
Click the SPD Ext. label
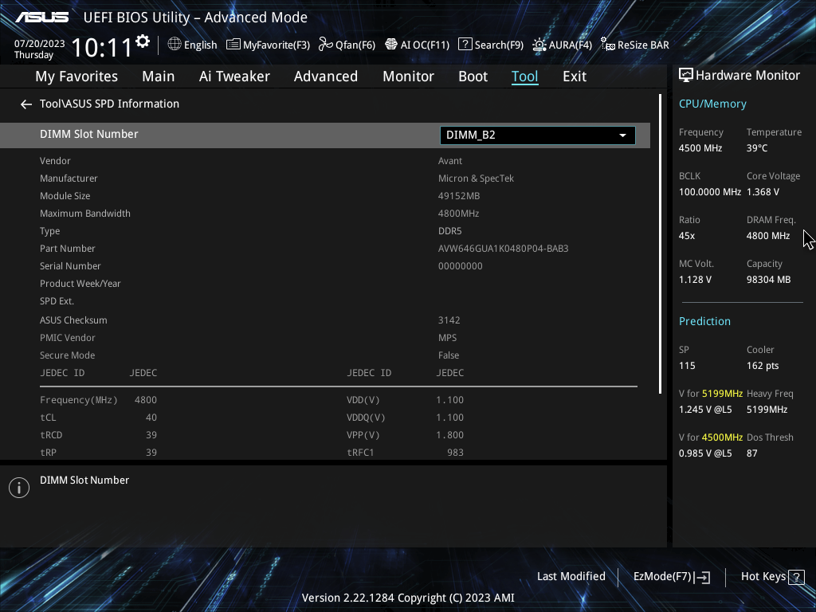pyautogui.click(x=57, y=301)
